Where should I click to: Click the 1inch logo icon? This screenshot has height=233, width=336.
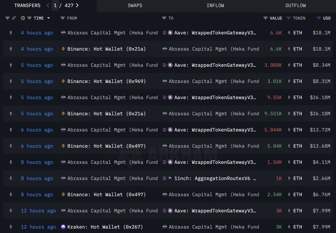(x=170, y=178)
